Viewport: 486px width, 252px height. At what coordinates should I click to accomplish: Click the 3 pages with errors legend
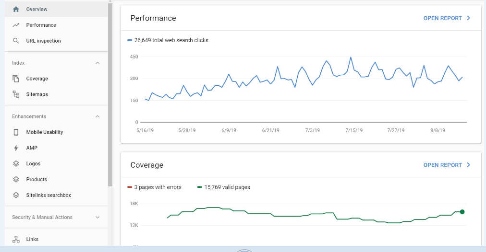pos(154,187)
